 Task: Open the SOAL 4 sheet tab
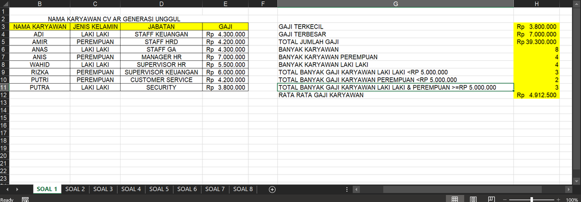pyautogui.click(x=131, y=189)
